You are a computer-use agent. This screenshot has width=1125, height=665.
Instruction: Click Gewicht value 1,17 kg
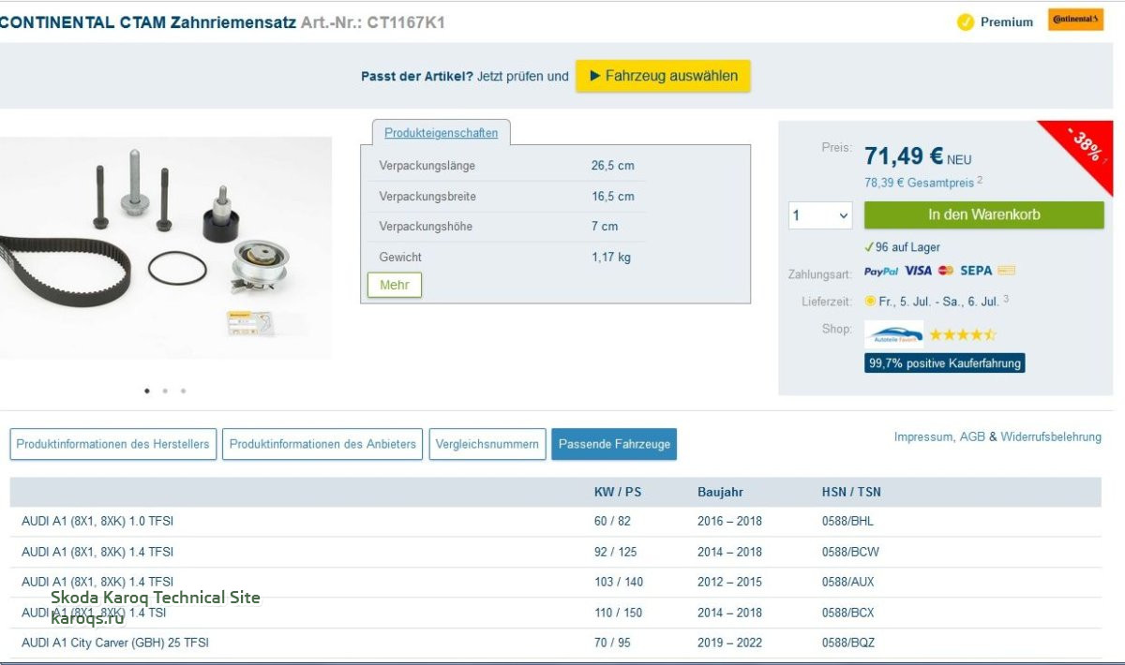(x=611, y=257)
